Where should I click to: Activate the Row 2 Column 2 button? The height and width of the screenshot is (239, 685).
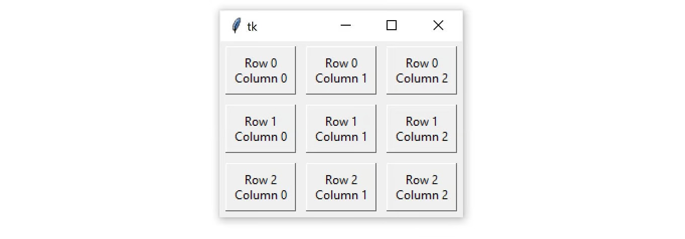(x=422, y=187)
